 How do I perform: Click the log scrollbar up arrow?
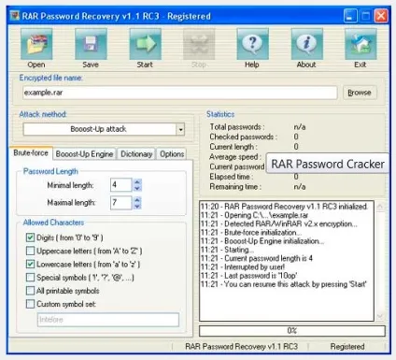pos(380,207)
